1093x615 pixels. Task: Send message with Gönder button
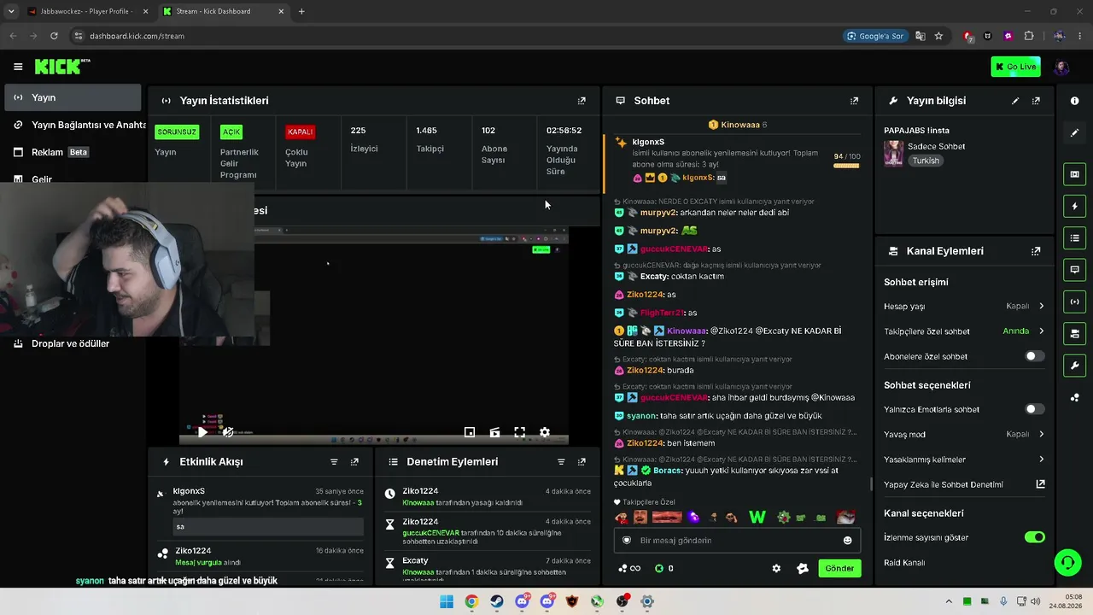pos(839,568)
